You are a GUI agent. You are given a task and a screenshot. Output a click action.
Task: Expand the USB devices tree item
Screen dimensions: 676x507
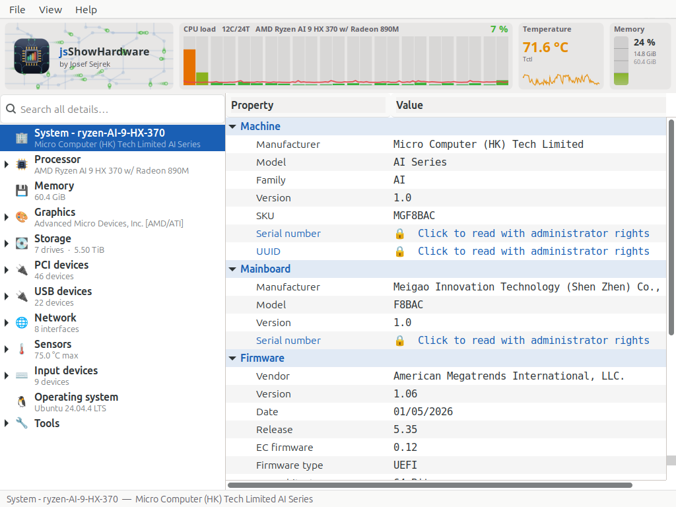click(x=7, y=296)
